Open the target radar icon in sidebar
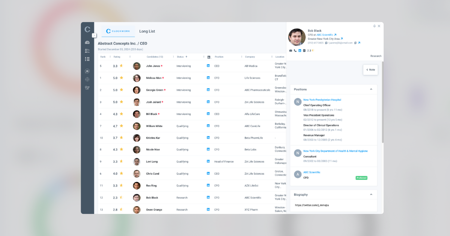450x236 pixels. (x=87, y=79)
